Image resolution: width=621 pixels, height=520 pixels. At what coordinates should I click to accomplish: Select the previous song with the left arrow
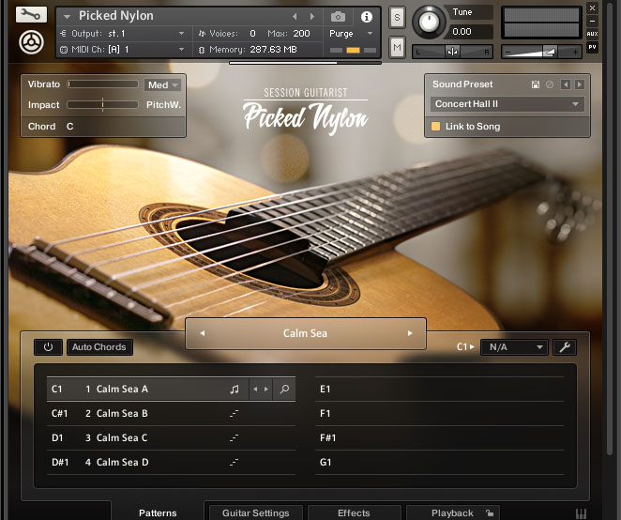click(203, 333)
